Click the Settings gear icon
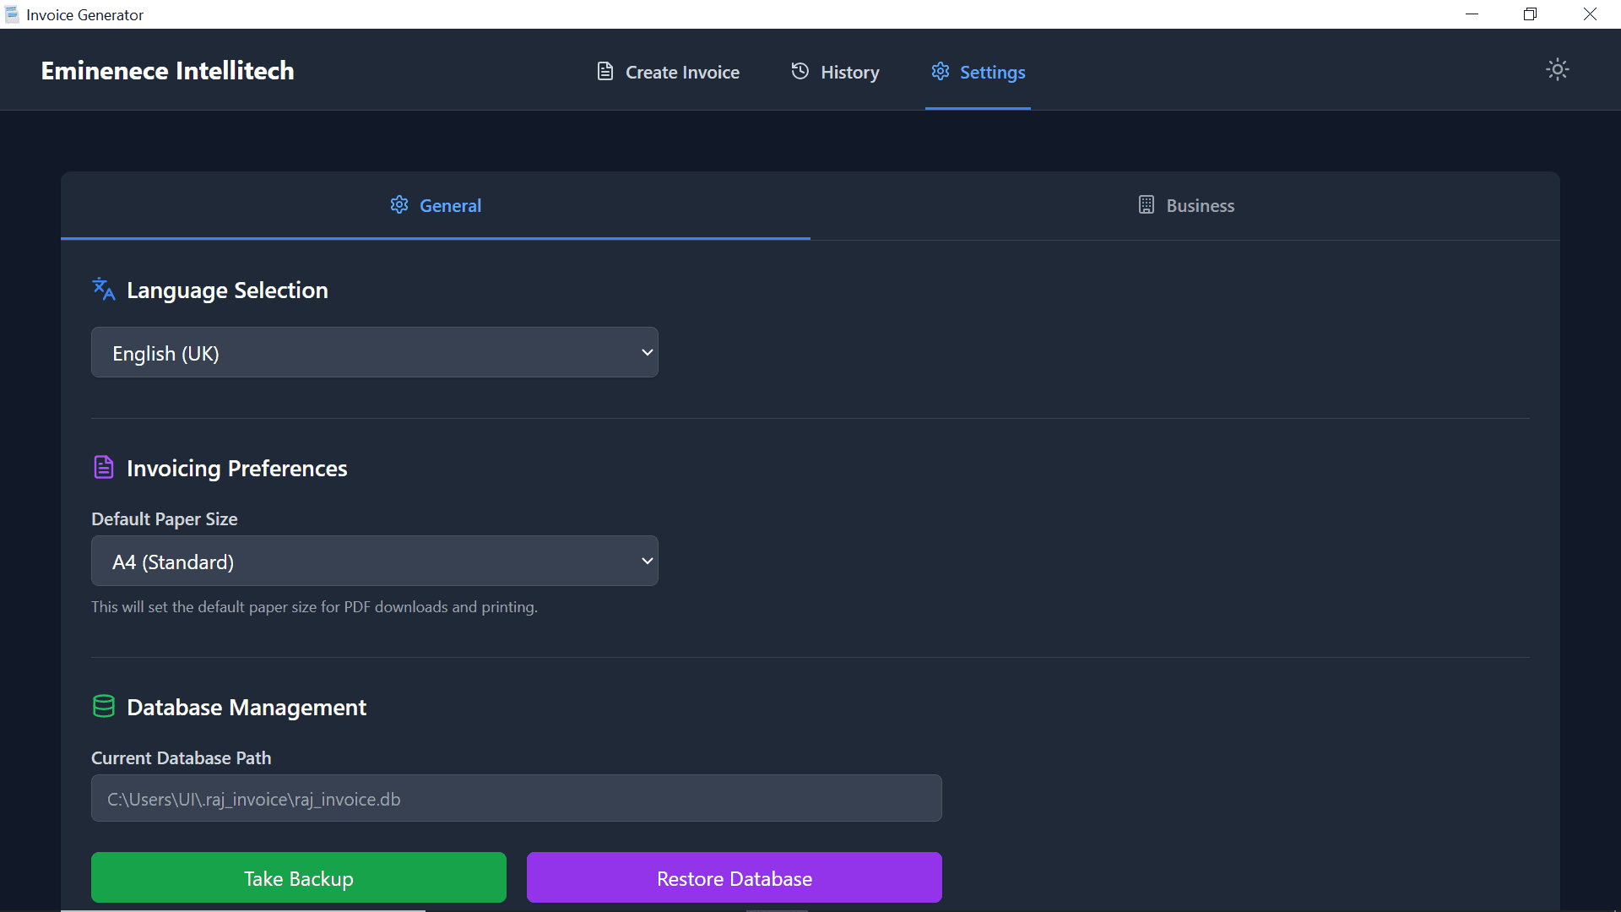This screenshot has width=1621, height=912. [x=941, y=72]
